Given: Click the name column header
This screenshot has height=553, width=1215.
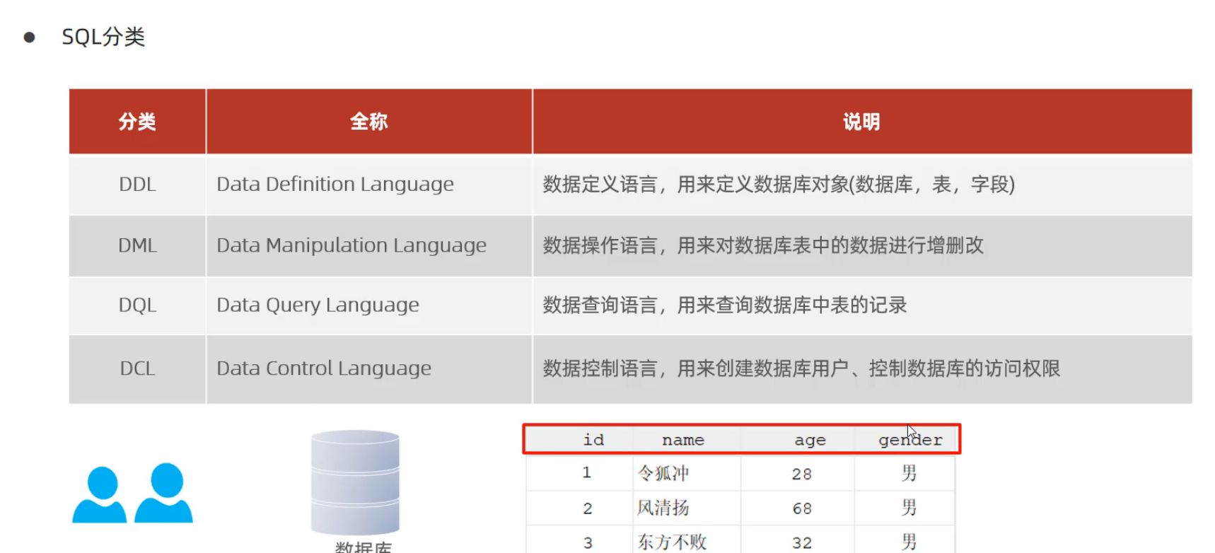Looking at the screenshot, I should pyautogui.click(x=683, y=440).
